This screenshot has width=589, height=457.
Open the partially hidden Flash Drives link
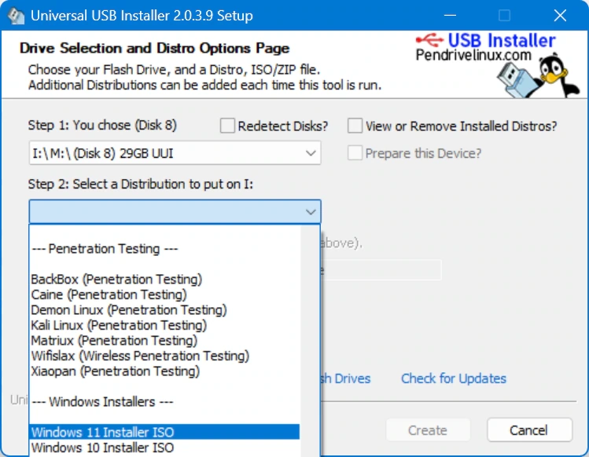pos(345,378)
